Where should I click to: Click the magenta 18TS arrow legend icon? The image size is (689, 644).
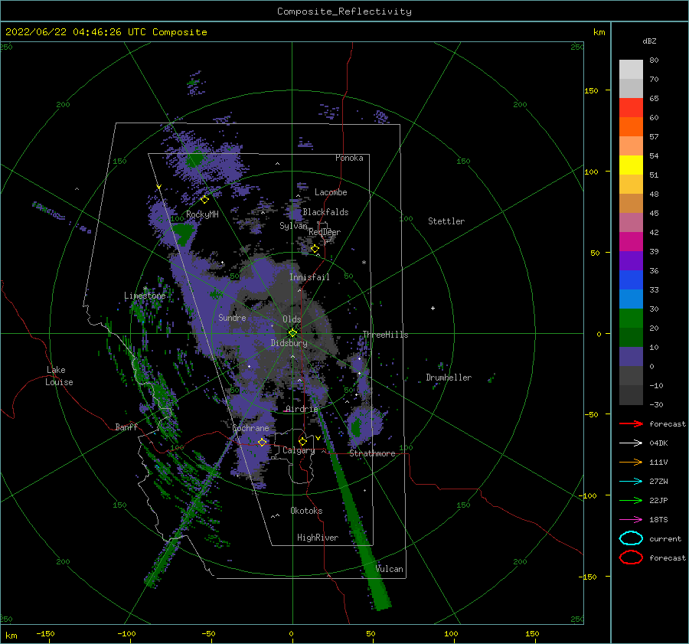click(631, 520)
